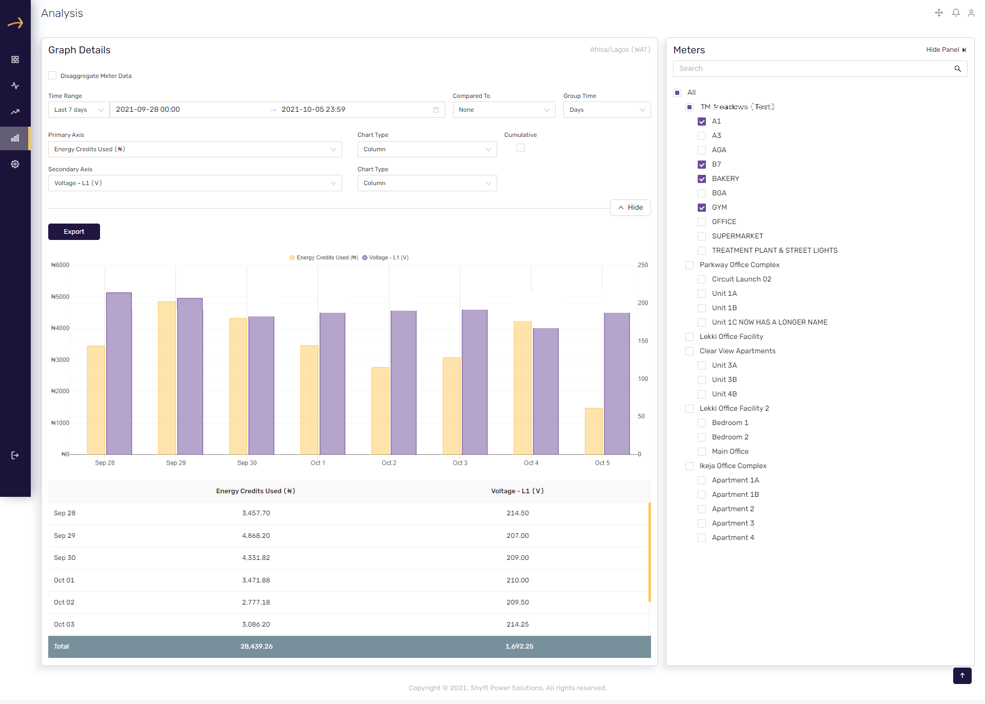This screenshot has width=985, height=704.
Task: Check the Main Office checkbox
Action: [702, 452]
